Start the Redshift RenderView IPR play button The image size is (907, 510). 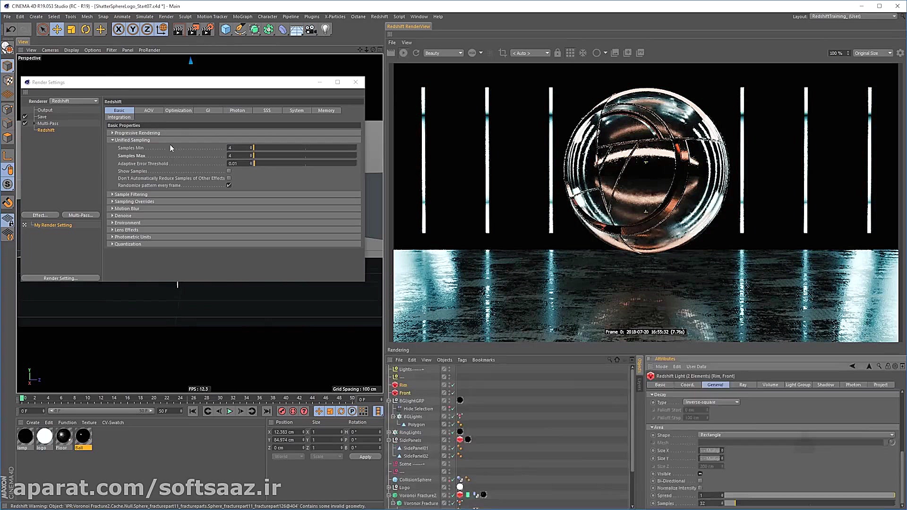[x=403, y=53]
